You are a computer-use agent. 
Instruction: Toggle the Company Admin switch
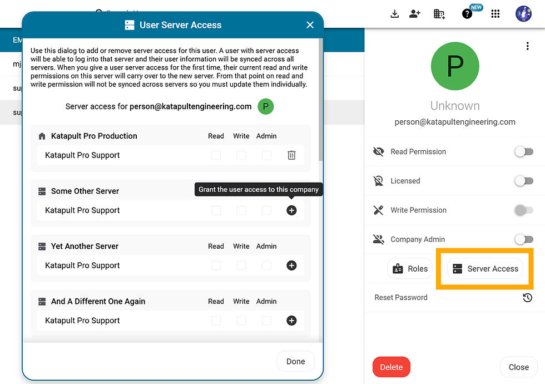click(524, 239)
